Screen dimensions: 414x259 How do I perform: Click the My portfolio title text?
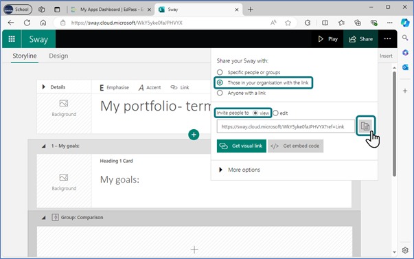[x=156, y=106]
